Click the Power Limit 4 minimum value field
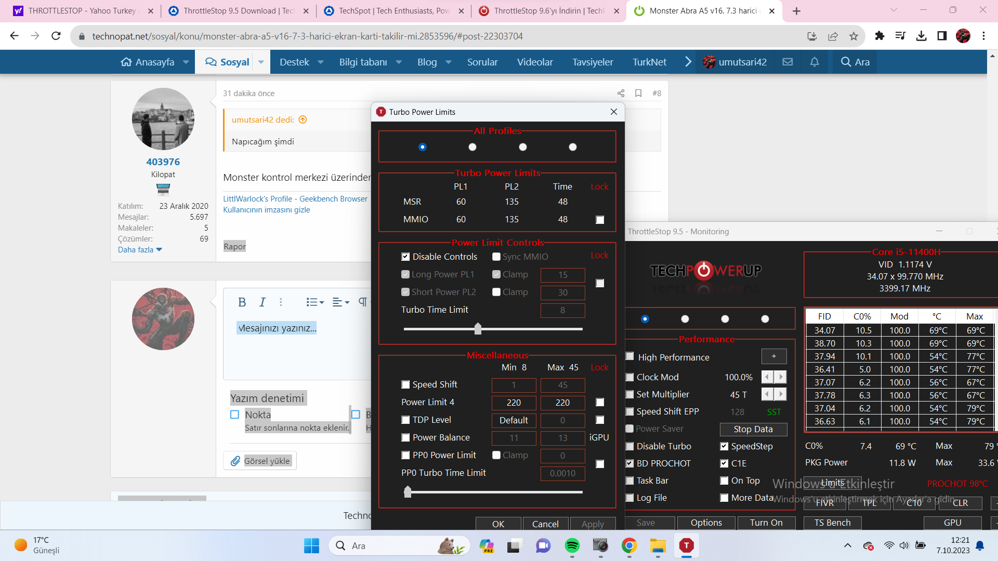 point(514,403)
